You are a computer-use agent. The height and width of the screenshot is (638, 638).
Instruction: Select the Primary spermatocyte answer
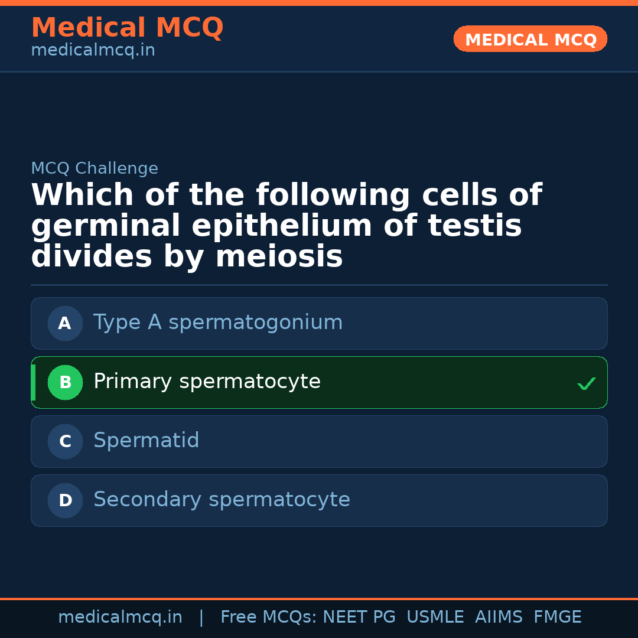click(x=207, y=382)
